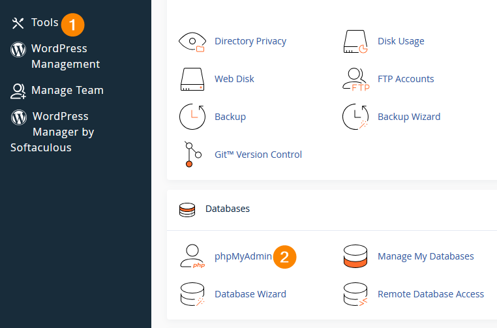497x328 pixels.
Task: Click the WordPress Management logo icon
Action: click(x=18, y=50)
